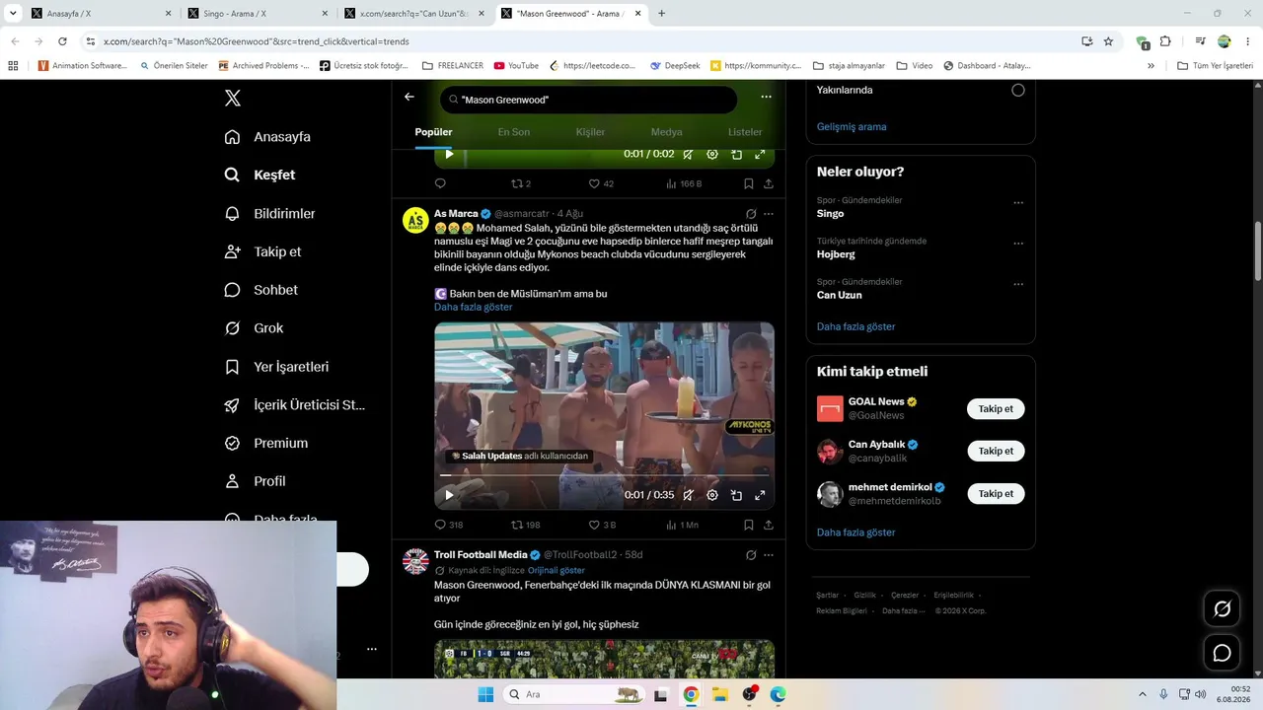Viewport: 1263px width, 710px height.
Task: Share the As Marca post
Action: [x=768, y=525]
